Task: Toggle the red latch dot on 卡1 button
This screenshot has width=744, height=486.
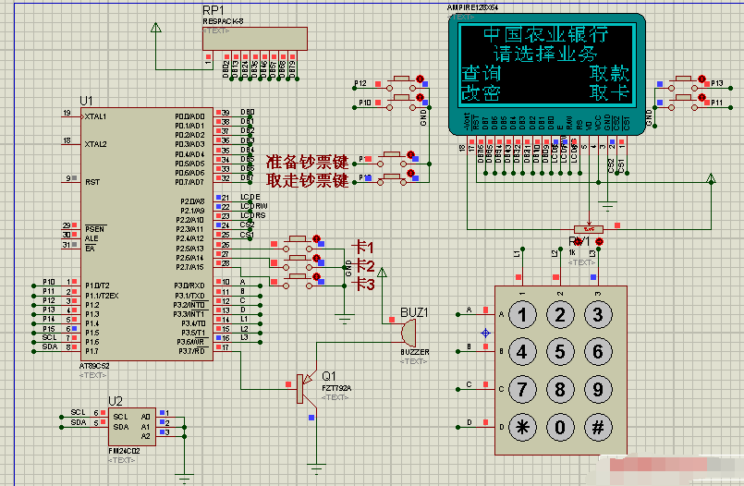Action: coord(316,239)
